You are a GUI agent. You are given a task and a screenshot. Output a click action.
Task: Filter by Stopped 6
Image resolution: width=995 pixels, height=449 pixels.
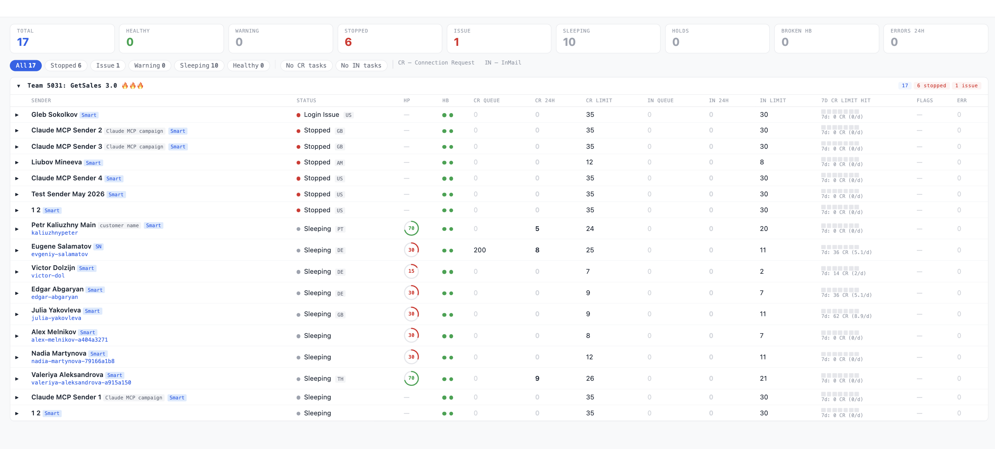pos(66,66)
